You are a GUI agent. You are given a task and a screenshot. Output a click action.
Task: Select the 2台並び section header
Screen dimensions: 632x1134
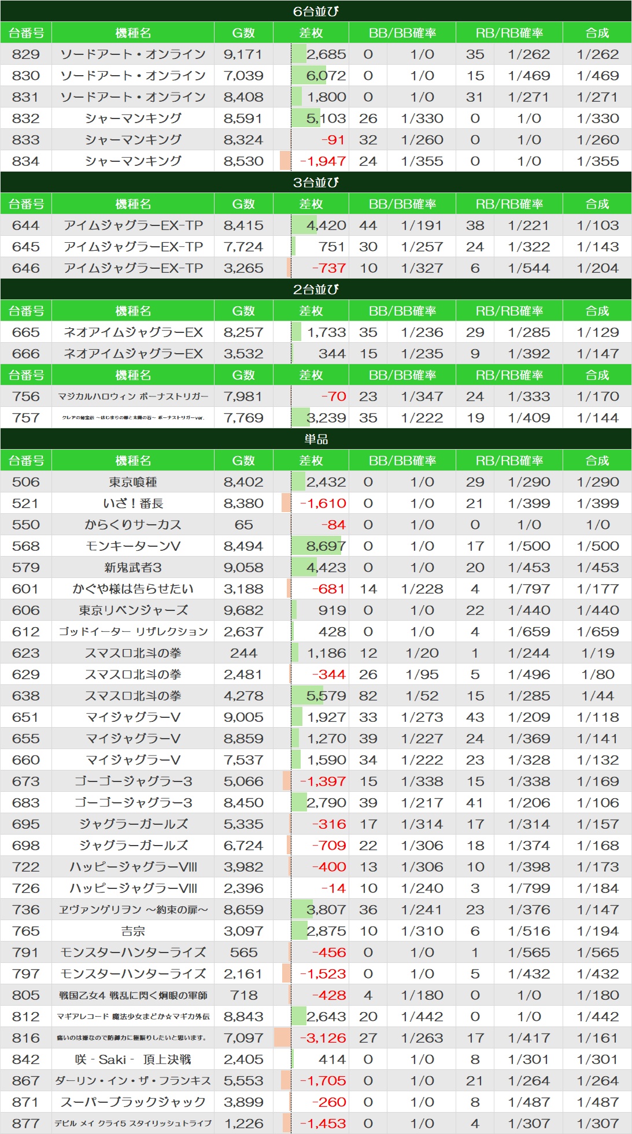pos(316,290)
